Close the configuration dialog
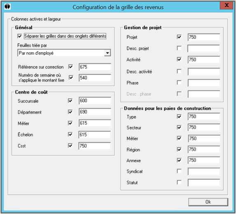The height and width of the screenshot is (214, 236). tap(227, 5)
